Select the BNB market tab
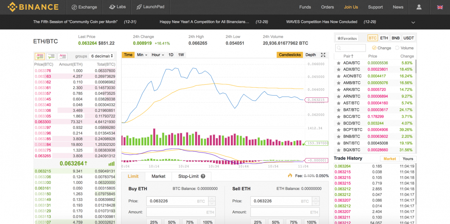The height and width of the screenshot is (224, 450). coord(396,38)
